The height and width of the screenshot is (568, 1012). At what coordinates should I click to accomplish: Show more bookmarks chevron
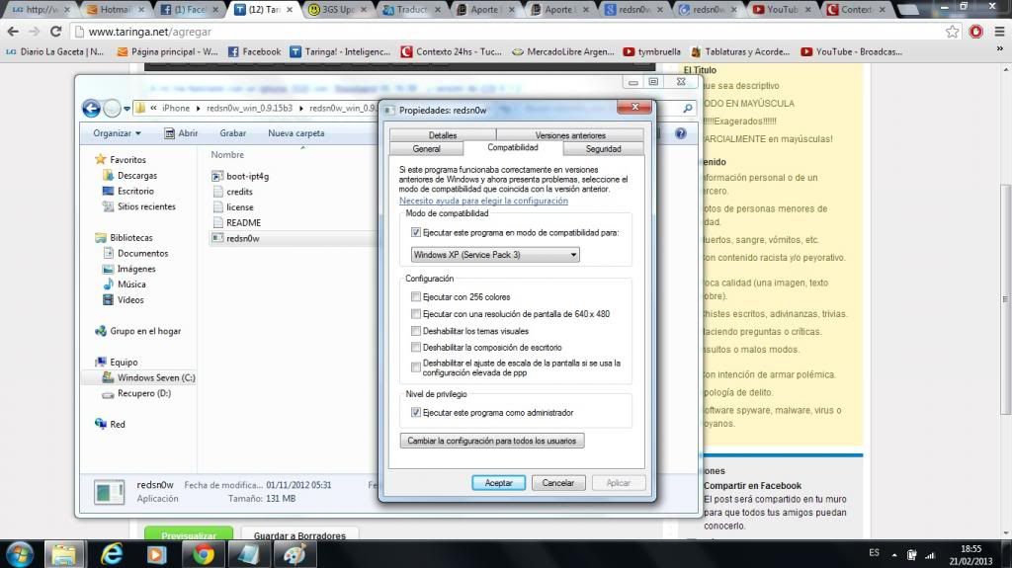pyautogui.click(x=999, y=49)
